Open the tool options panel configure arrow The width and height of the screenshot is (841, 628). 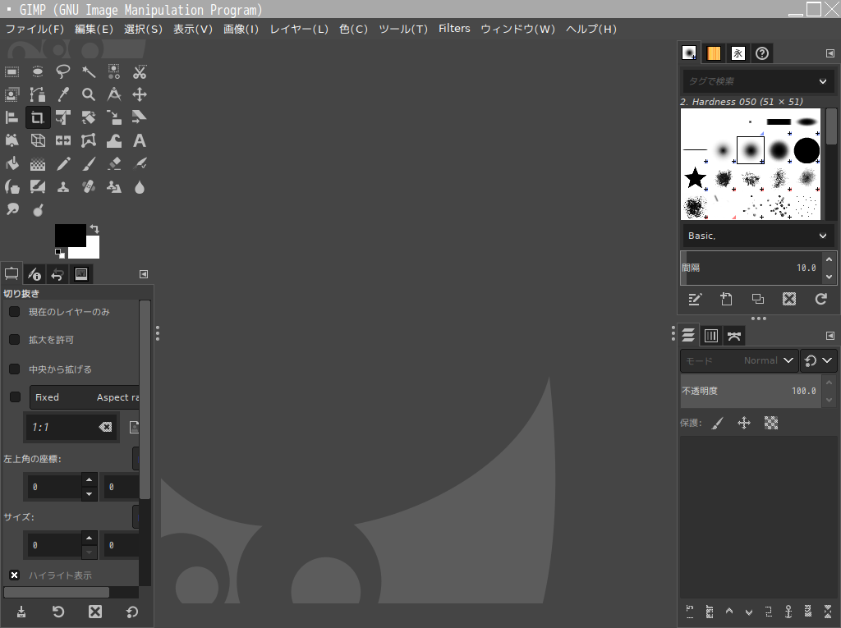click(144, 274)
